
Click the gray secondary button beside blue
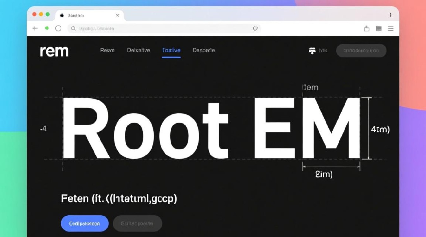(x=138, y=223)
